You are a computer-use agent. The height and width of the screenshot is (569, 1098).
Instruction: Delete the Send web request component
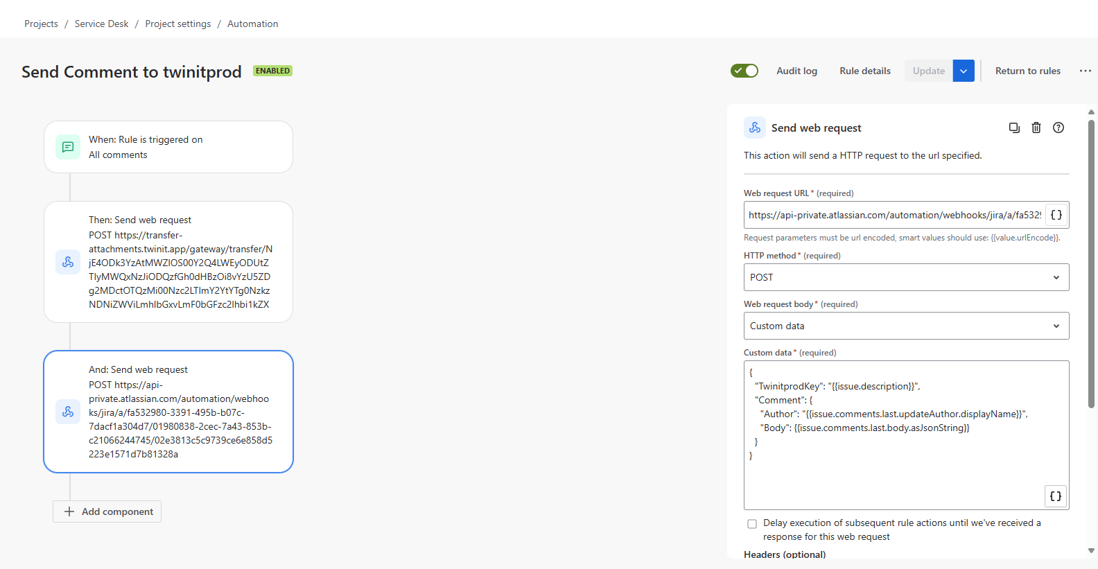click(x=1036, y=128)
